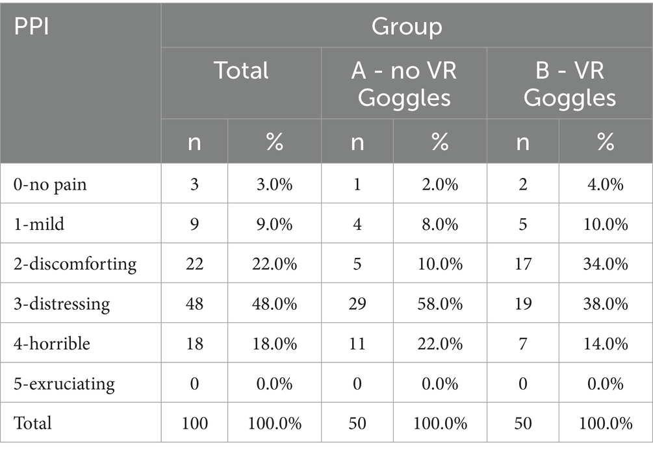The height and width of the screenshot is (454, 653).
Task: Click the Total group subheader
Action: click(x=241, y=70)
